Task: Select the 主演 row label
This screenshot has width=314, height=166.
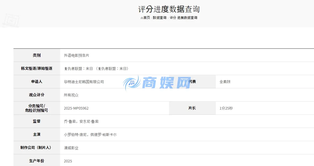Action: [37, 135]
